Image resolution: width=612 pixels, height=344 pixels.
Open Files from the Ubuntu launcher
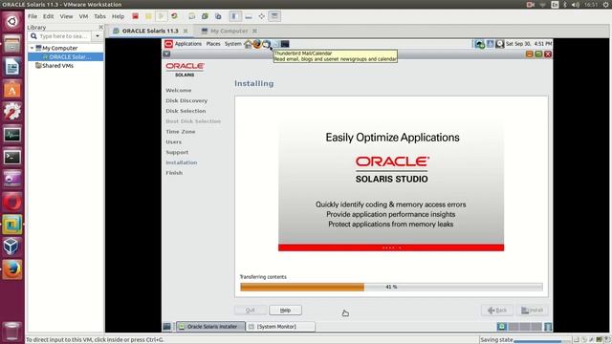click(x=12, y=44)
